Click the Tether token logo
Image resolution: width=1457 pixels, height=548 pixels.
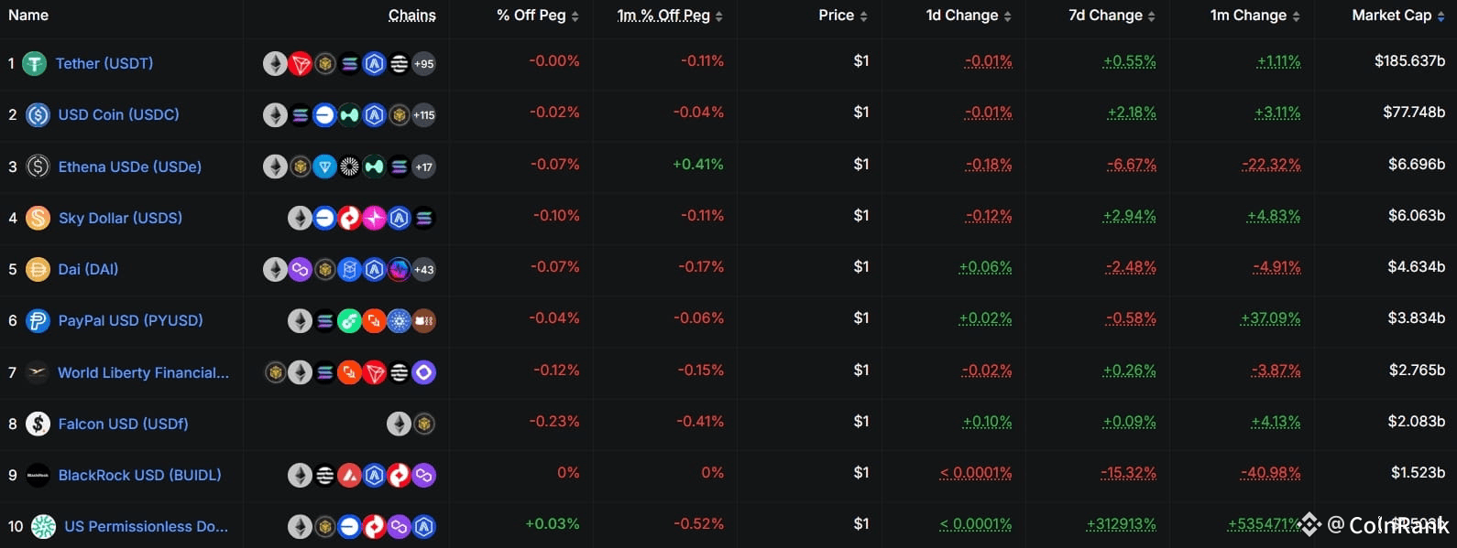pos(34,64)
